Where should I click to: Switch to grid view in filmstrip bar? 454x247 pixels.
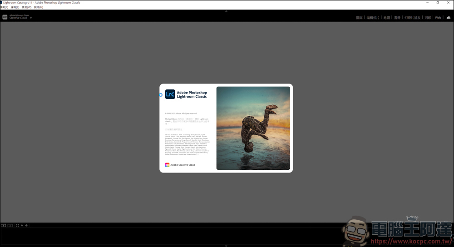17,225
